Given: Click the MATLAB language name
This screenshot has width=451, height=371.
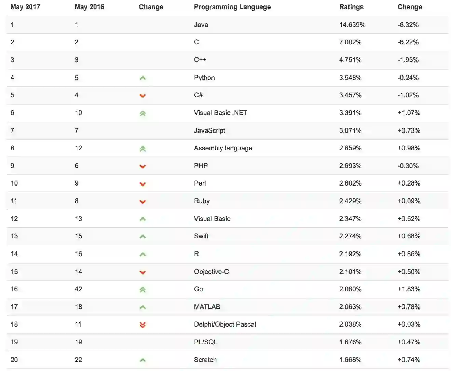Looking at the screenshot, I should [207, 307].
